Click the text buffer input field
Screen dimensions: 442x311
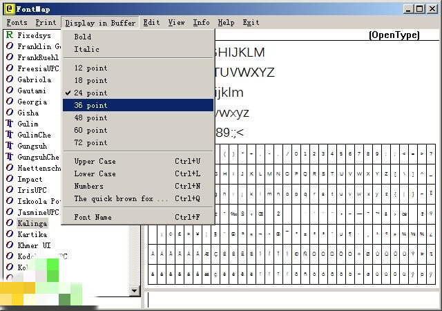[291, 300]
